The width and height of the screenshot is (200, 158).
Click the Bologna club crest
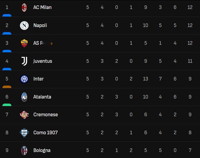[24, 150]
